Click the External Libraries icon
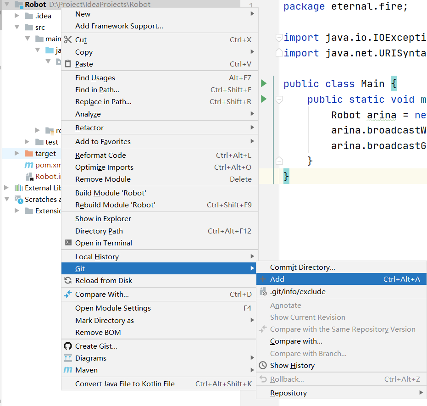 pos(19,188)
